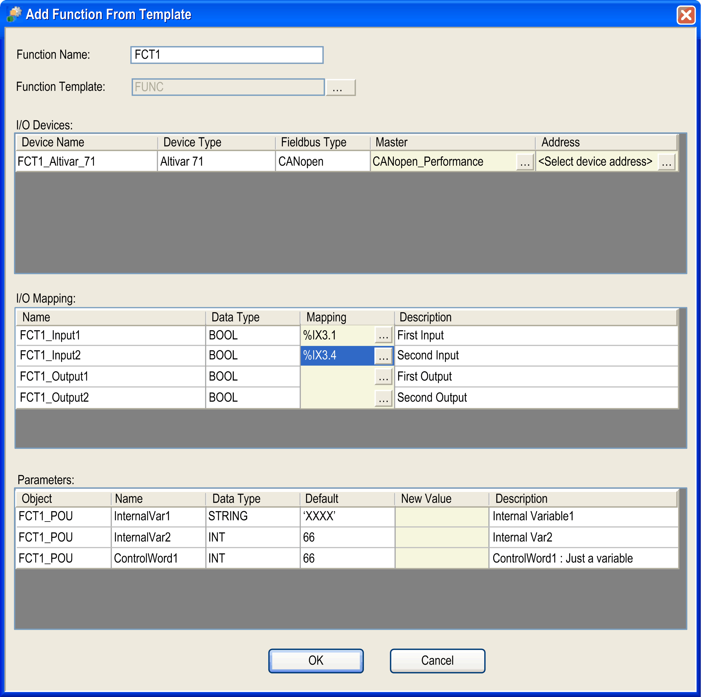Select the FCT1_Input1 name cell
Screen dimensions: 701x697
(111, 335)
